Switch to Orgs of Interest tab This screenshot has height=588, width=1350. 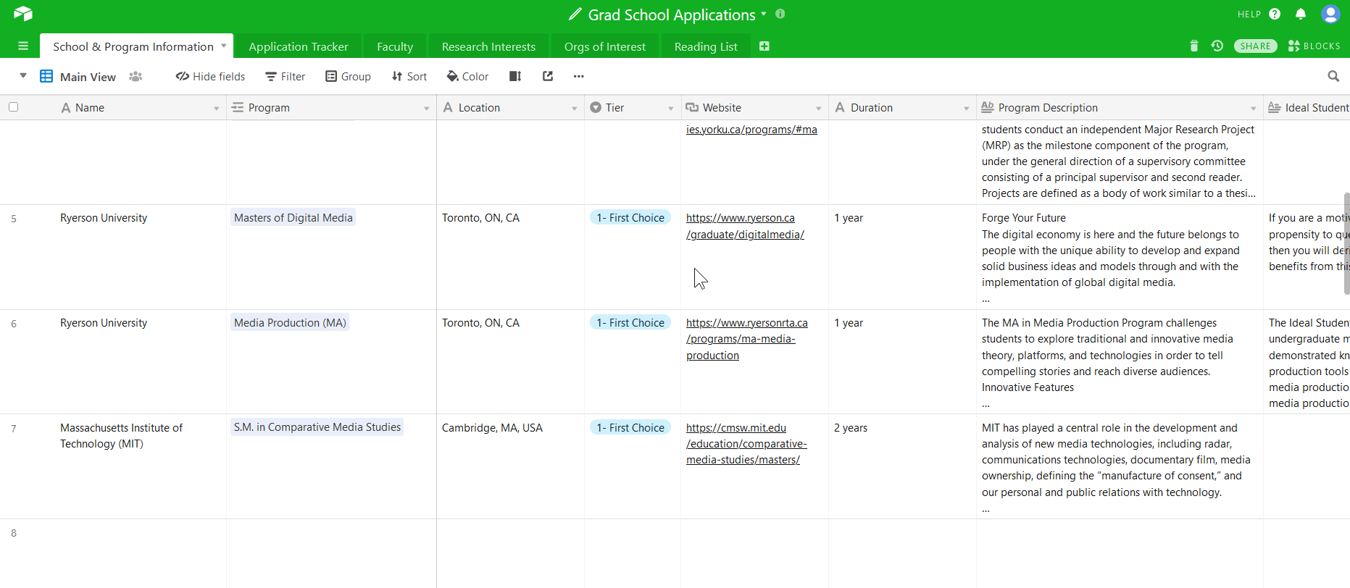(605, 46)
